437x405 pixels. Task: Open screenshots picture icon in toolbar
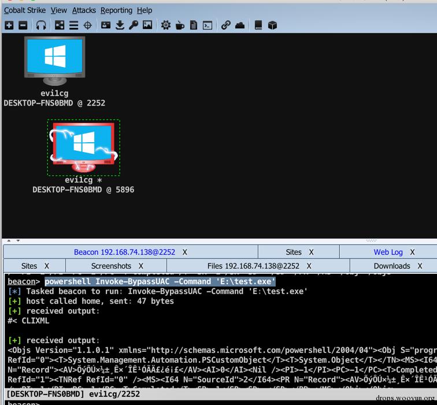coord(147,25)
